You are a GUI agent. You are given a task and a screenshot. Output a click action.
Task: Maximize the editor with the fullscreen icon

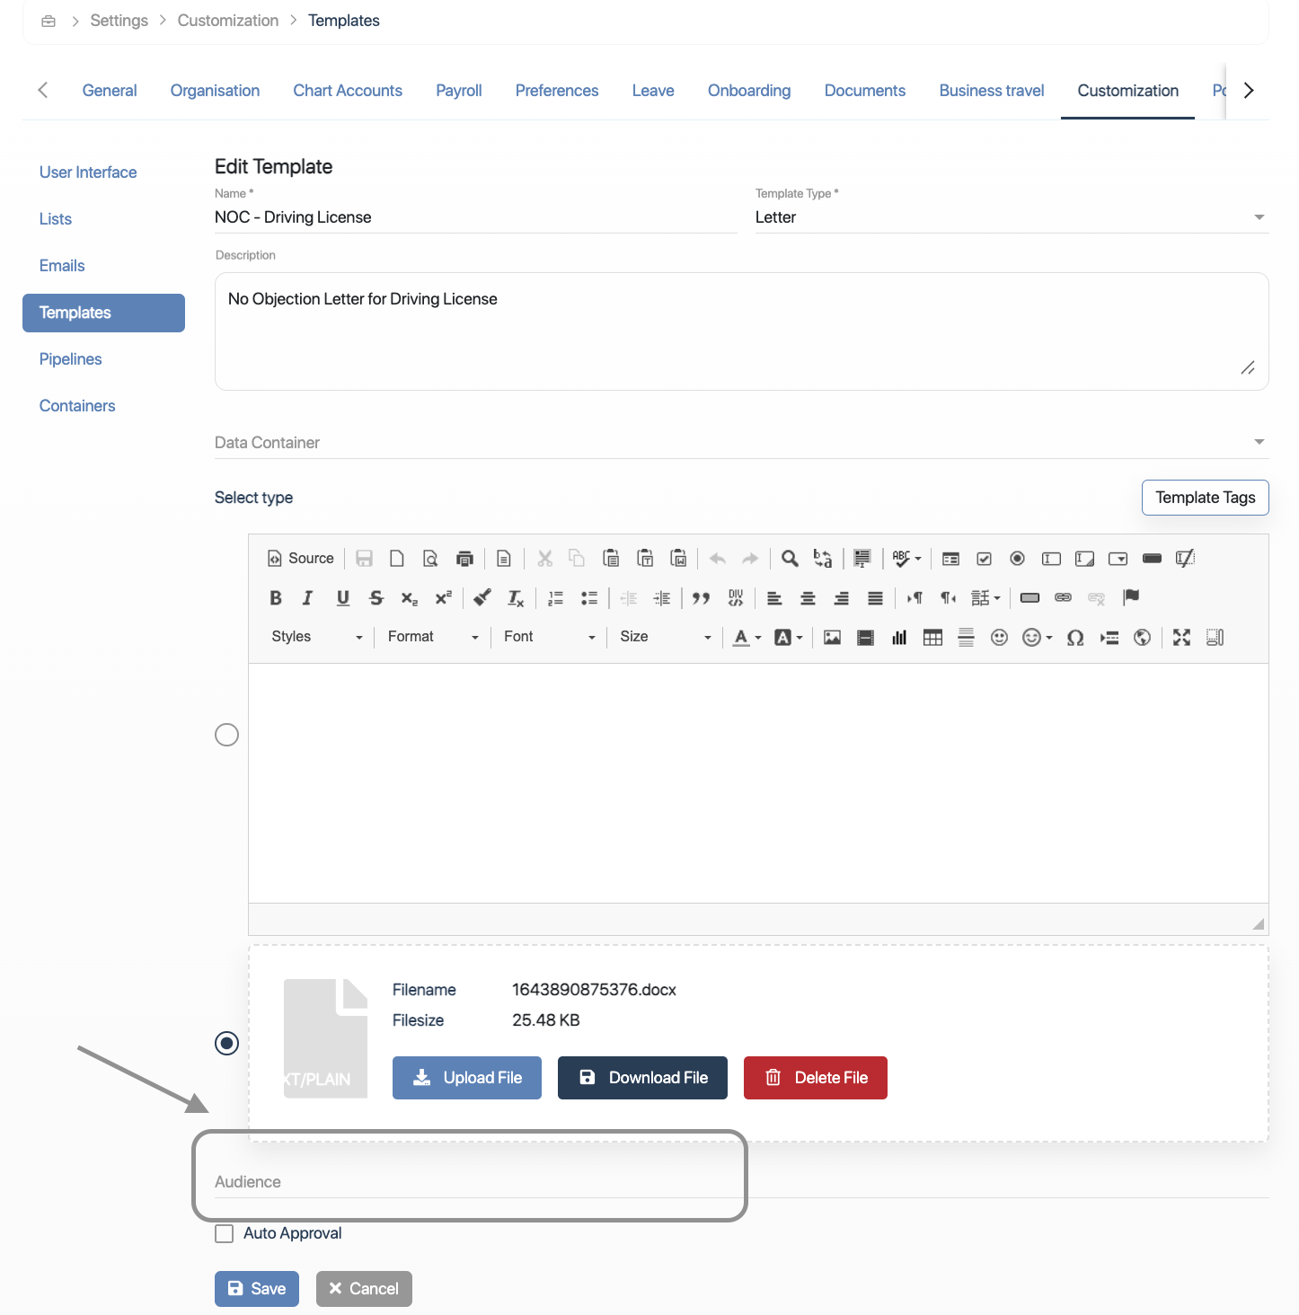[1181, 638]
